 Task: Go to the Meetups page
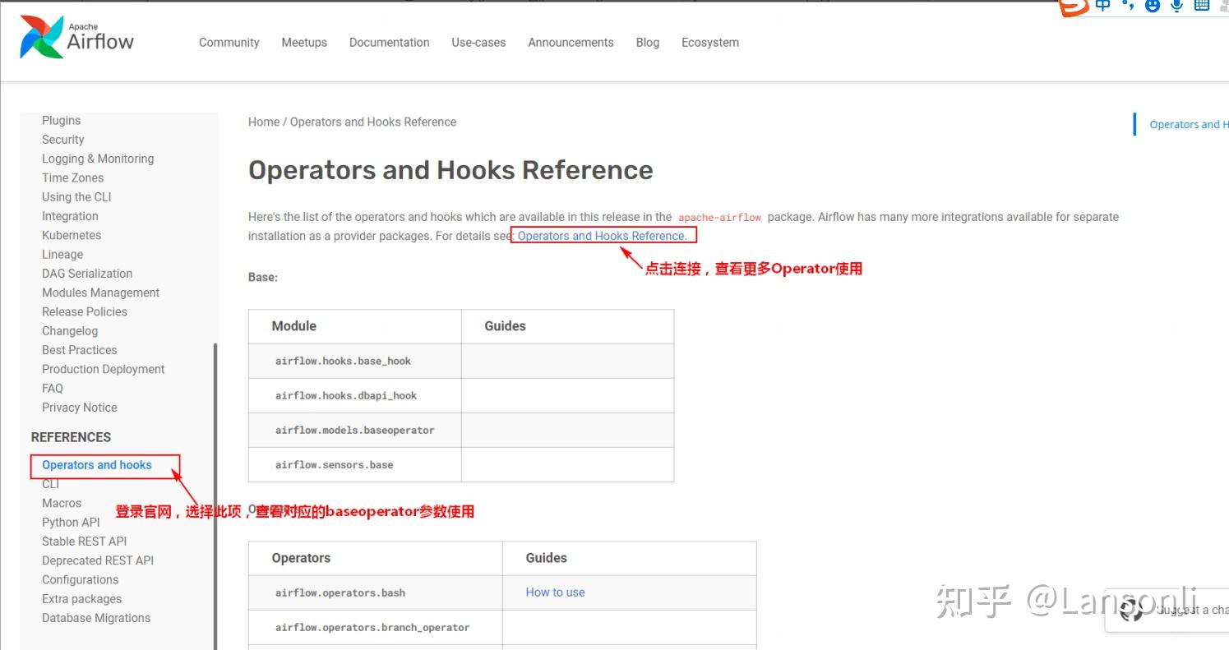tap(304, 43)
